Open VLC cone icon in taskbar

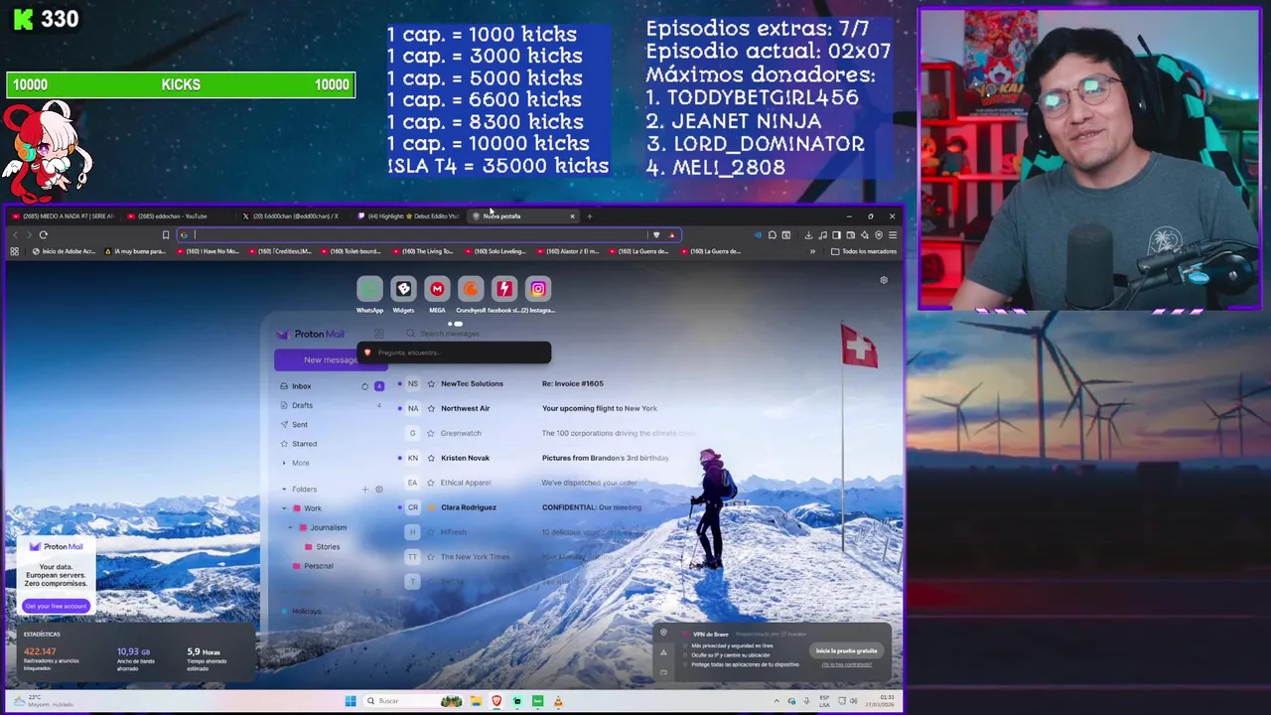click(x=558, y=701)
